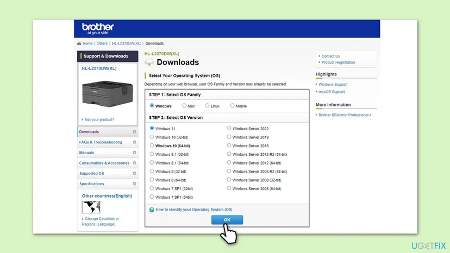Click the HL-L2370DW printer image
The height and width of the screenshot is (253, 450).
[108, 93]
